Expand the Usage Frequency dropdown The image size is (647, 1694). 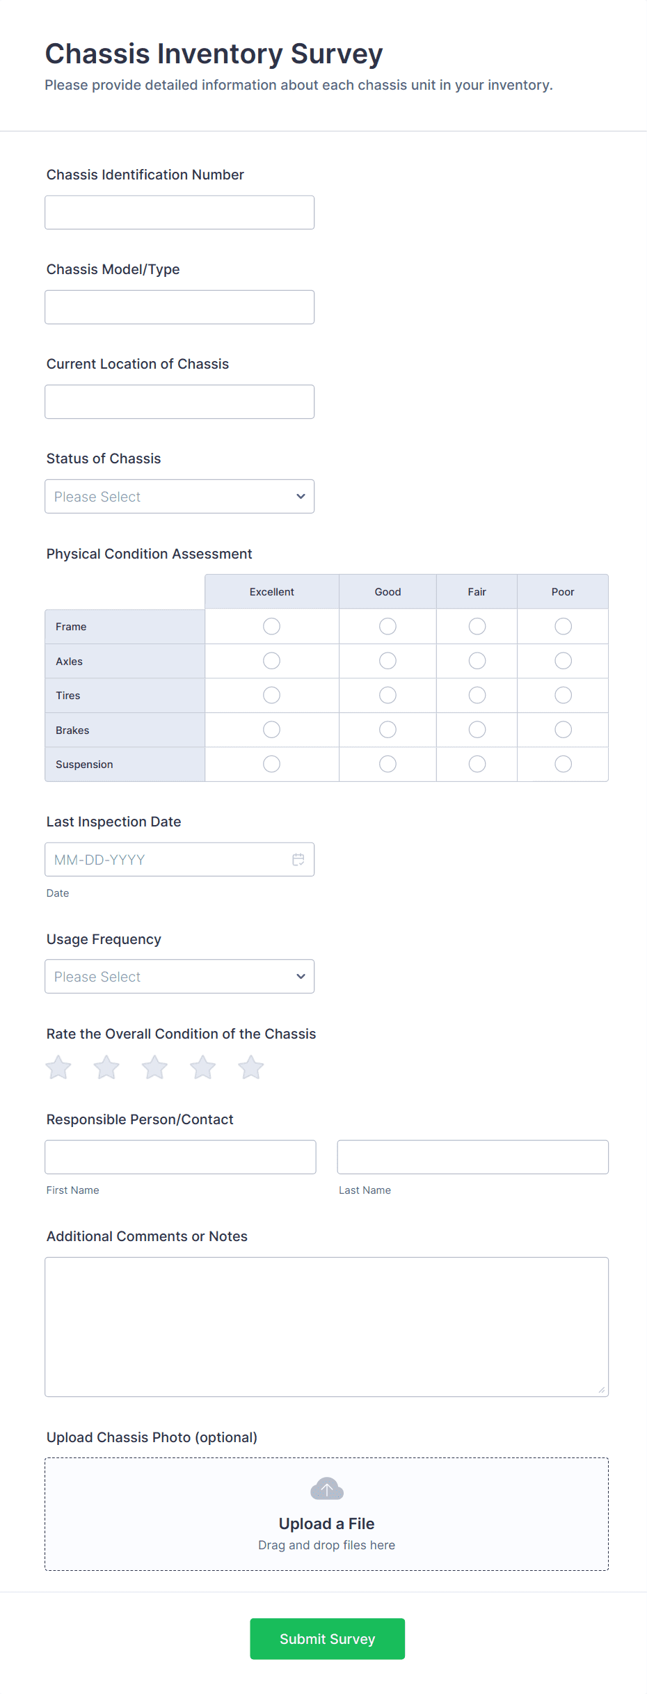click(x=179, y=977)
